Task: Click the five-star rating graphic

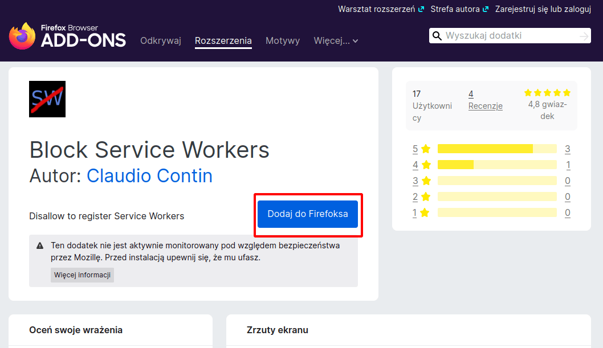Action: click(547, 93)
